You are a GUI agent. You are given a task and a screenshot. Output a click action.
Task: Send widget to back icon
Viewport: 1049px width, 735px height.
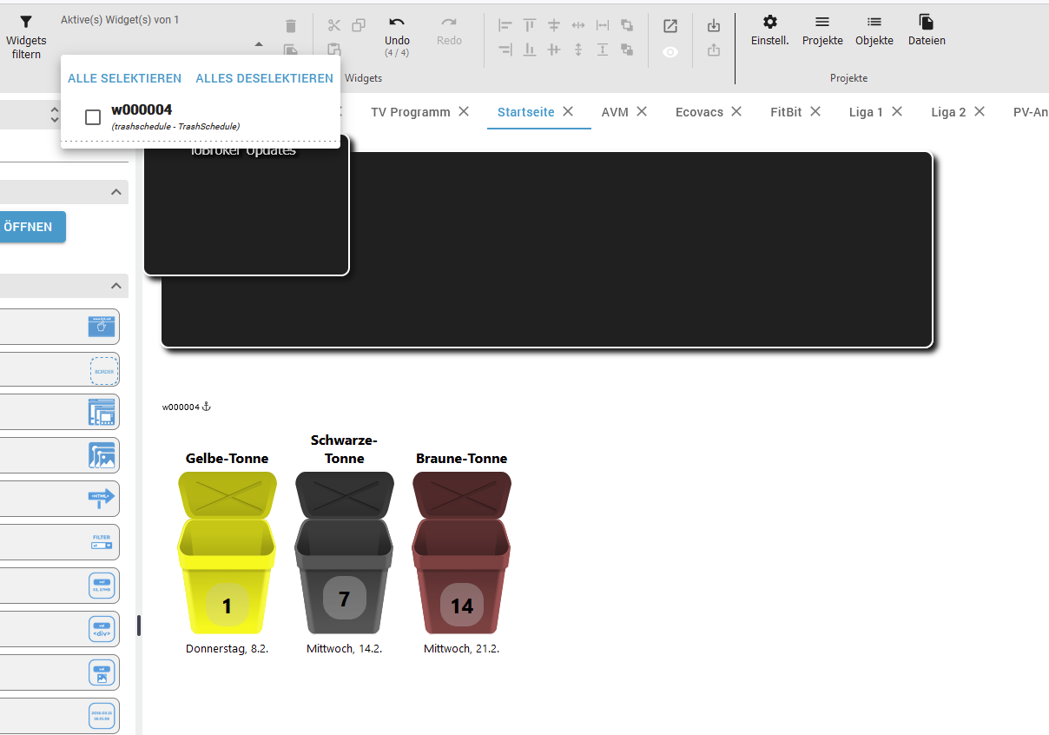click(627, 50)
